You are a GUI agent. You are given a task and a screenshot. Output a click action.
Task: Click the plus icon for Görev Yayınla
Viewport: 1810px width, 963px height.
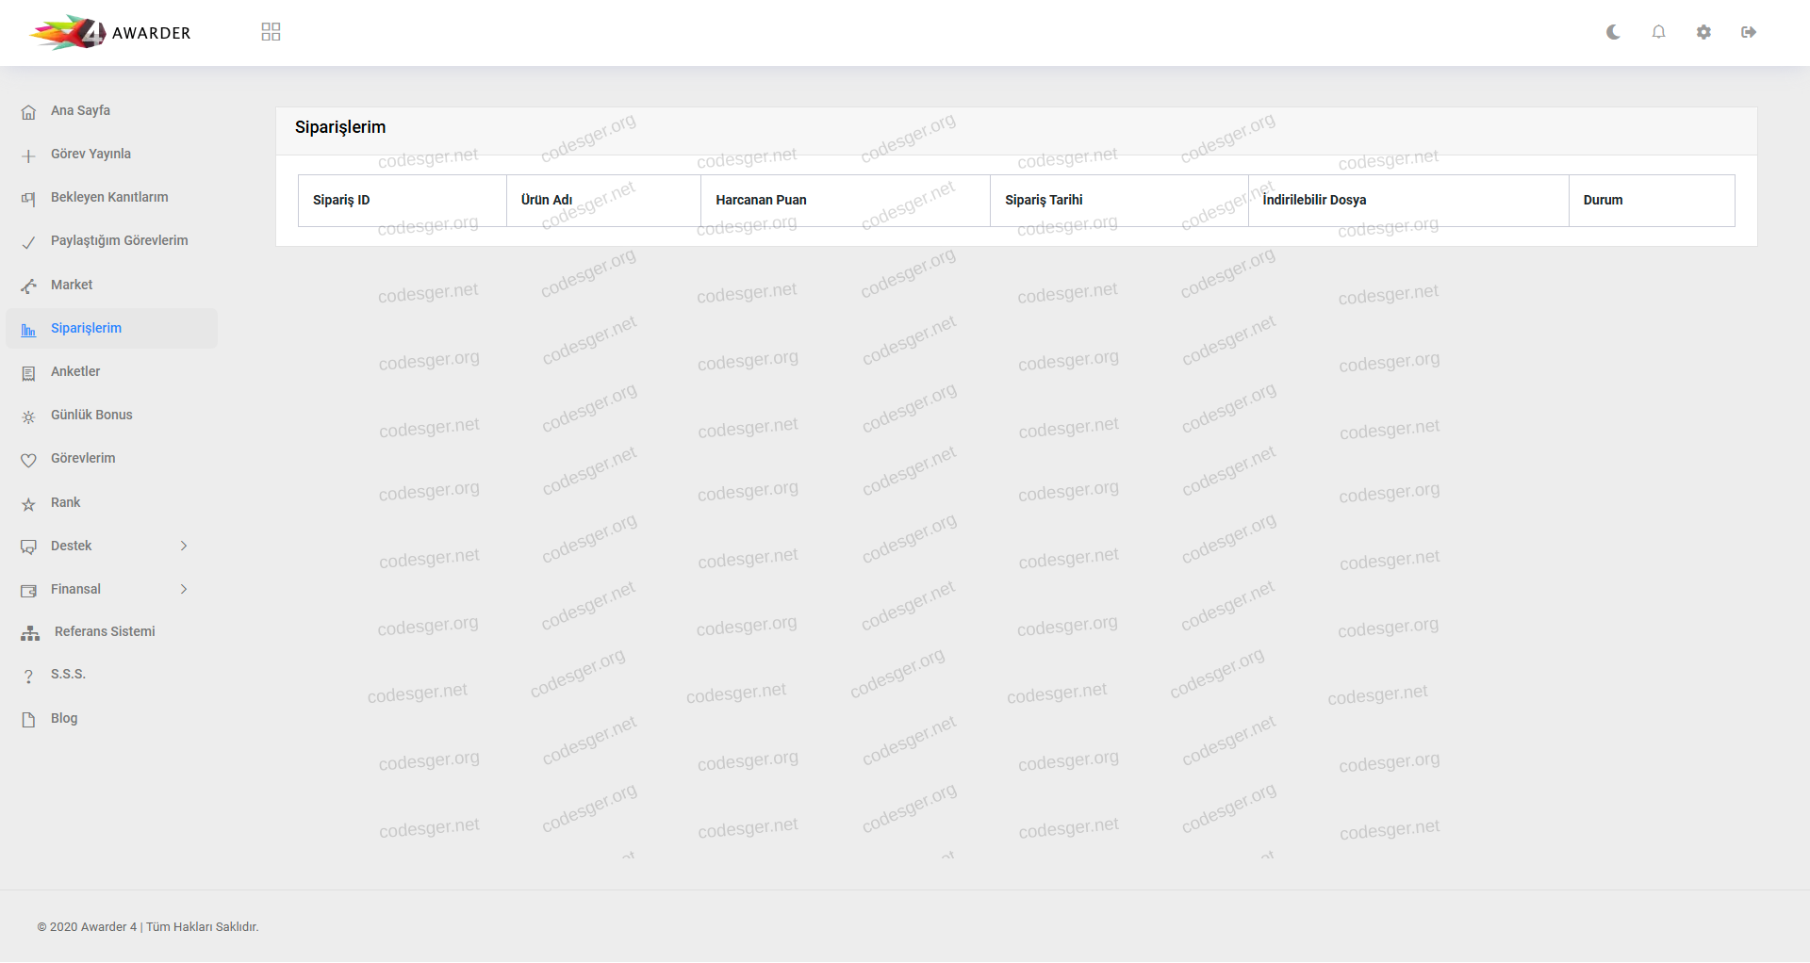pos(28,155)
